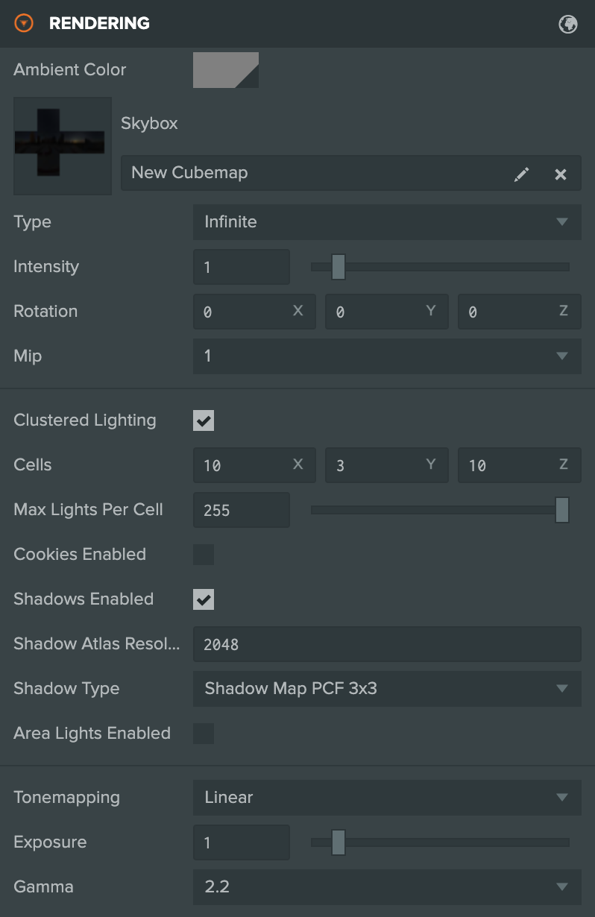Open the skybox Type dropdown set to Infinite

(387, 222)
